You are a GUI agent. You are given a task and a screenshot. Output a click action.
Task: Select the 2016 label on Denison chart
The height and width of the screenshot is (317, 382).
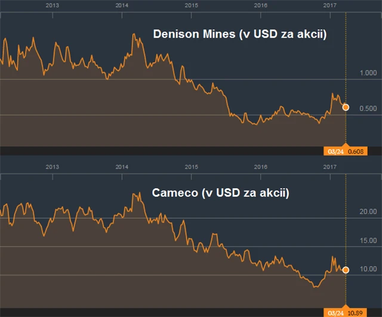pyautogui.click(x=260, y=5)
